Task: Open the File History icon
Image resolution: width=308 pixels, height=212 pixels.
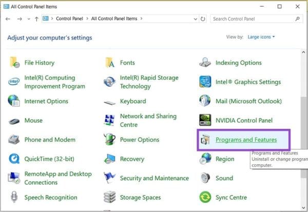Action: 14,62
